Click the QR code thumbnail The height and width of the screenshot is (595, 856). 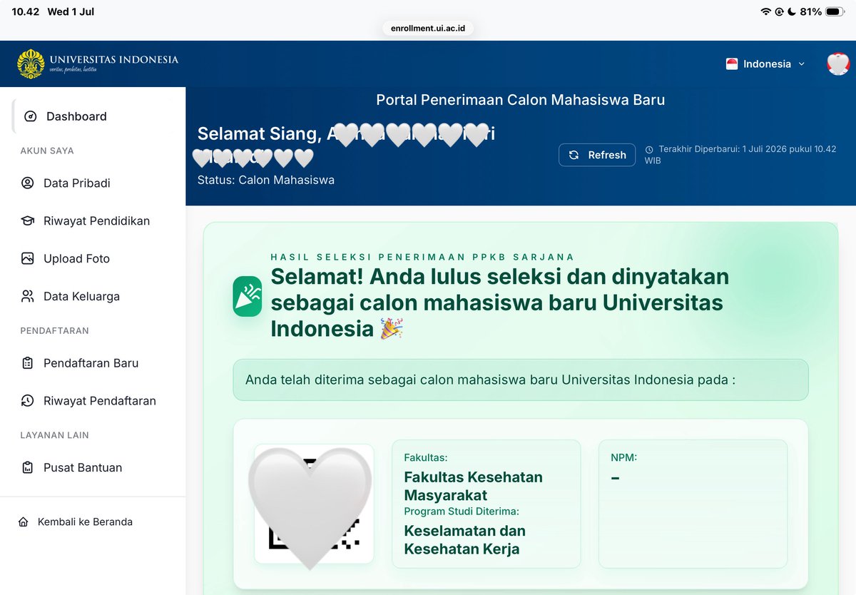coord(314,504)
